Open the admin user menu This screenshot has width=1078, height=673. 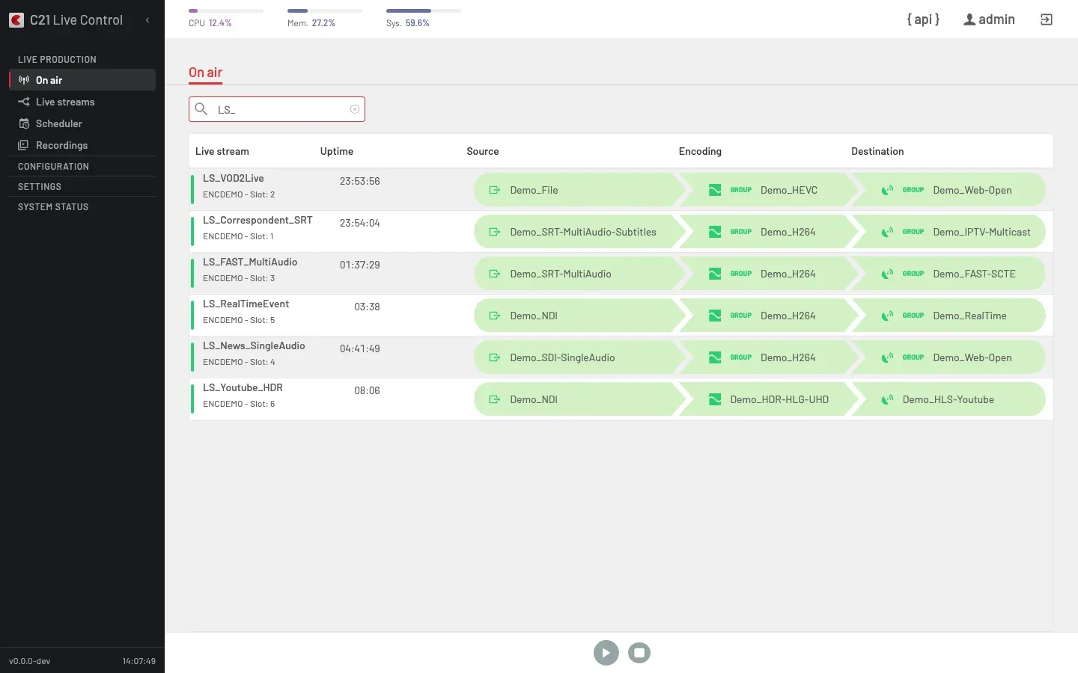tap(989, 19)
